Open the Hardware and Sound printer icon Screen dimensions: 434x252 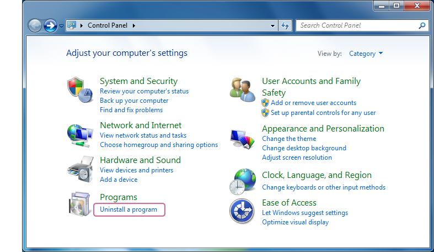[x=81, y=169]
